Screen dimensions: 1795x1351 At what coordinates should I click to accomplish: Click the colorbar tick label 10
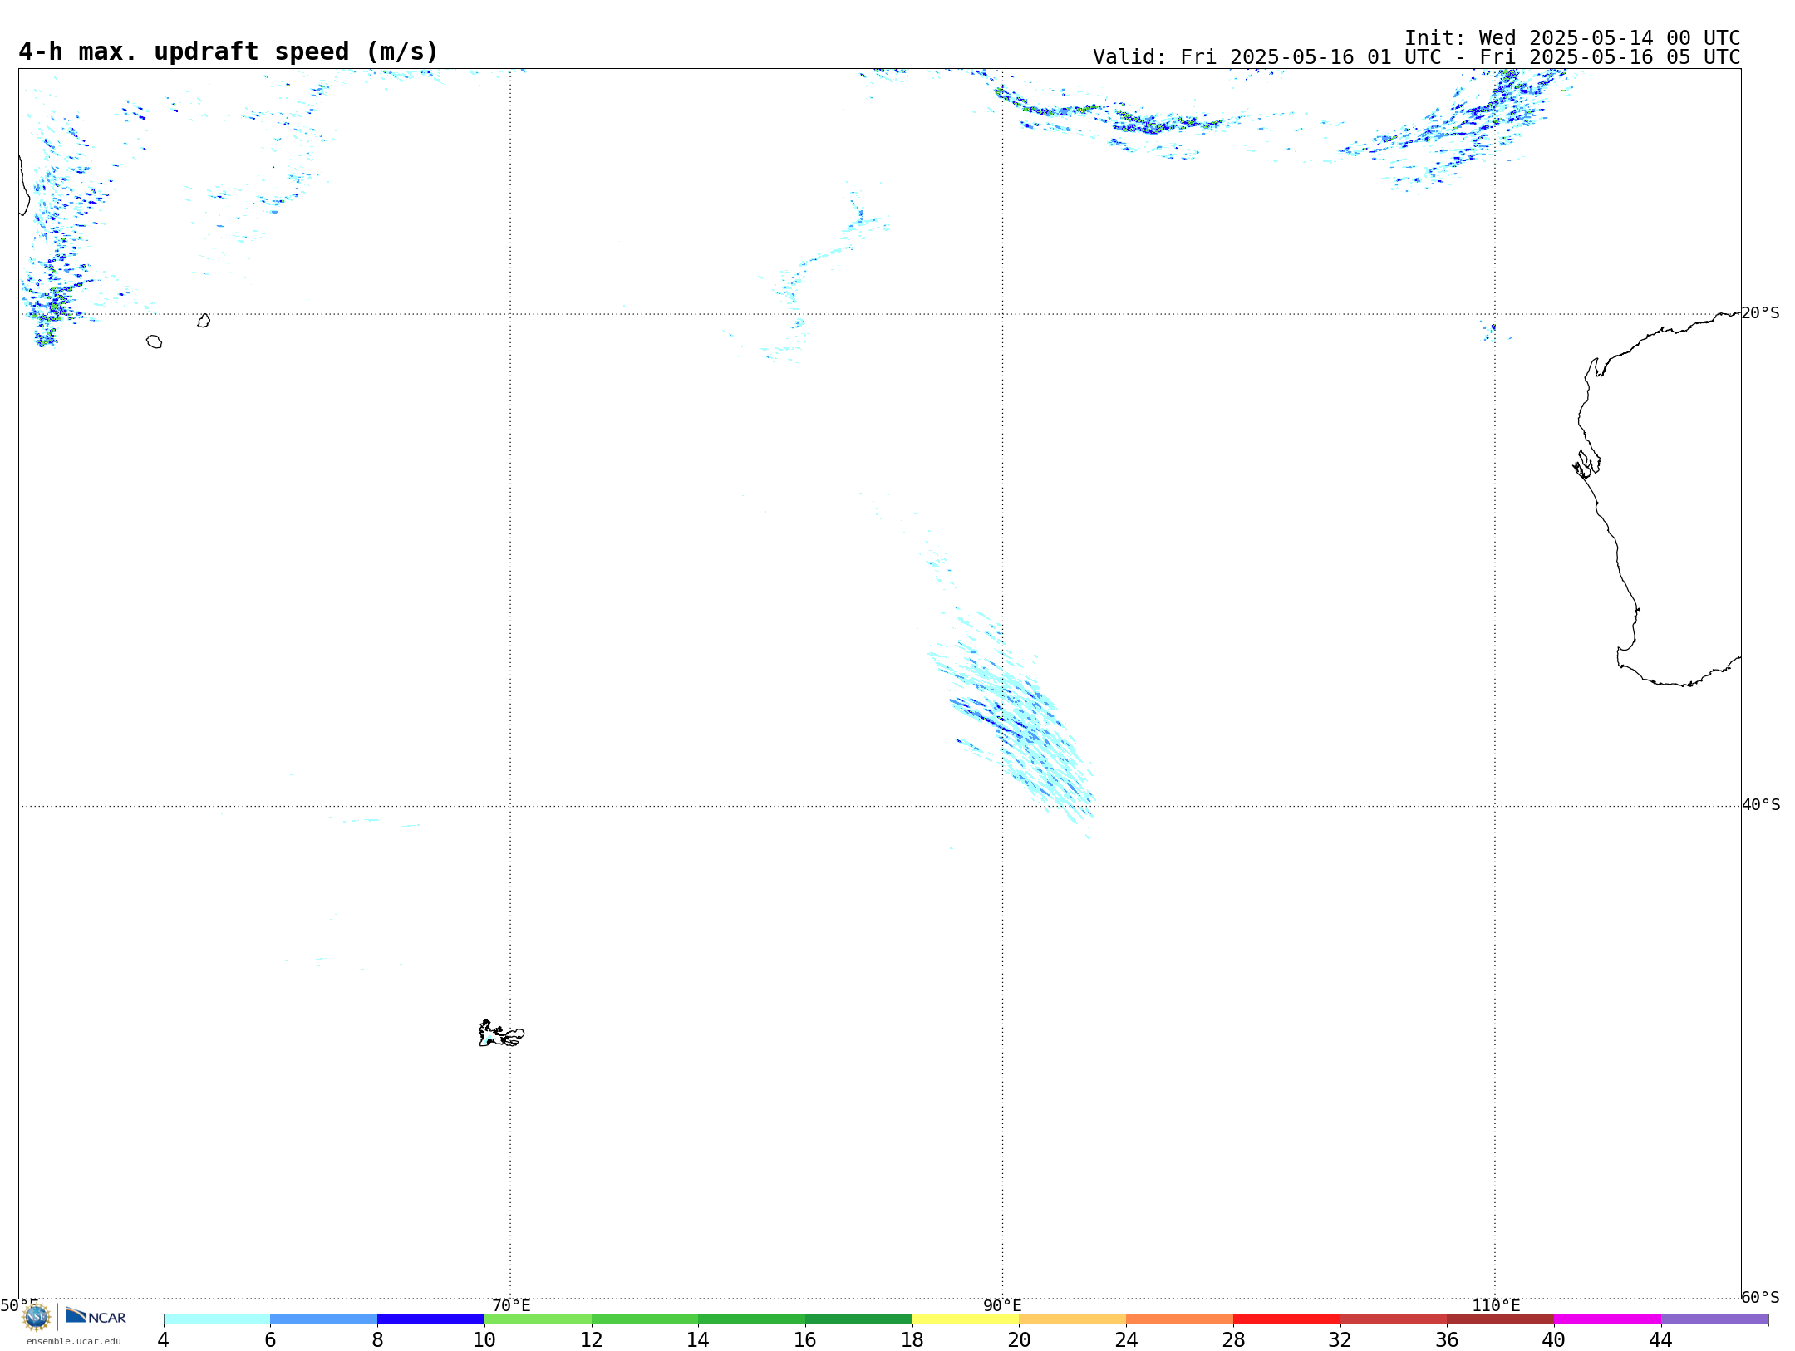pyautogui.click(x=484, y=1340)
